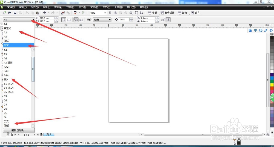
Task: Select highlighted 公文 paper size
Action: [x=19, y=45]
